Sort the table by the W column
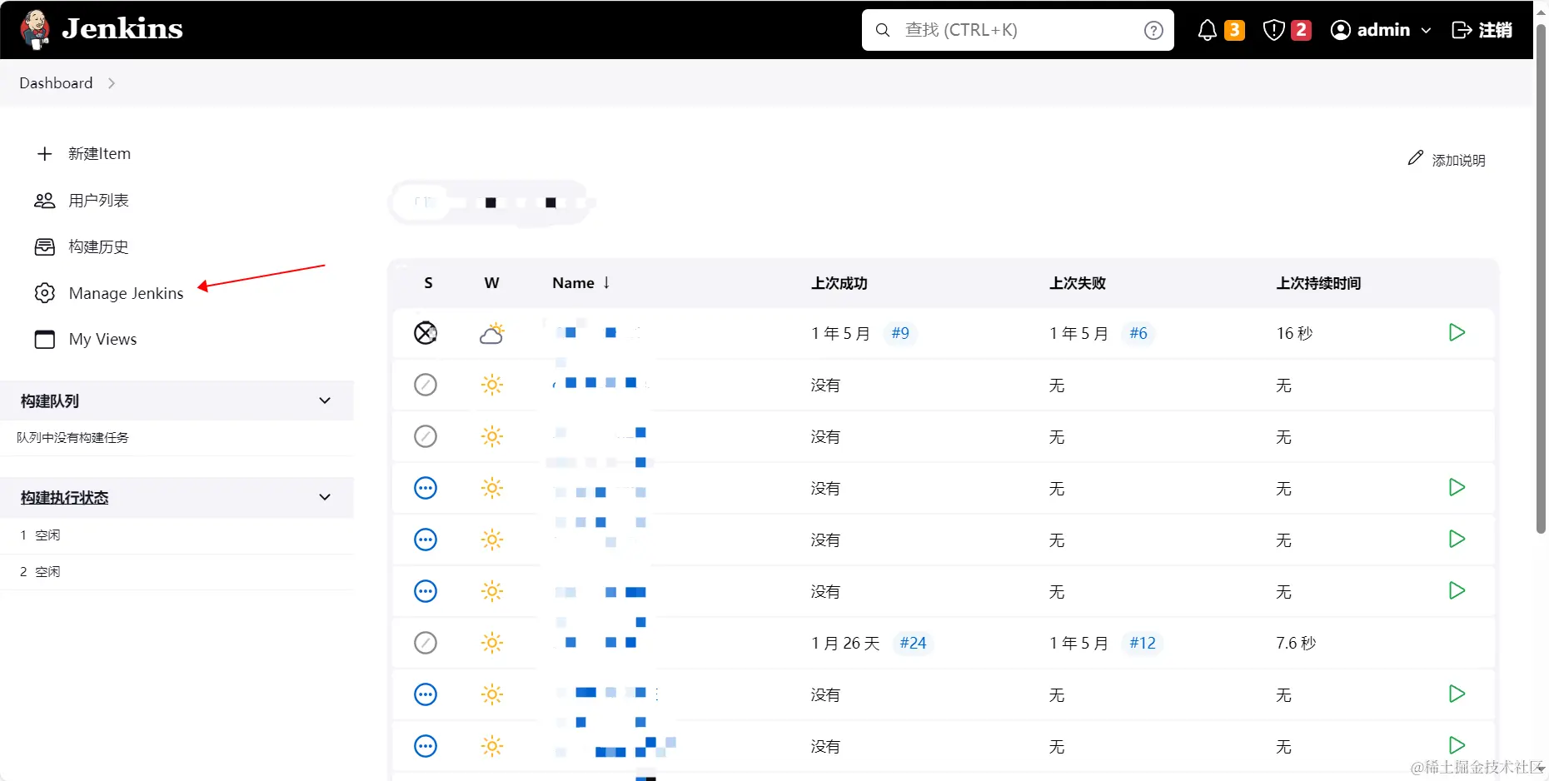Viewport: 1549px width, 781px height. point(491,283)
